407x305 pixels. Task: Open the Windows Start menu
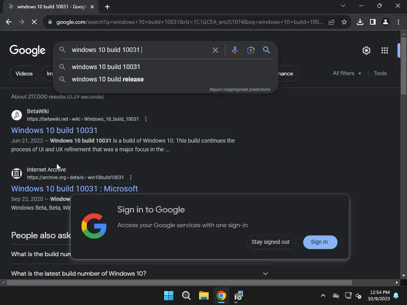pos(169,295)
